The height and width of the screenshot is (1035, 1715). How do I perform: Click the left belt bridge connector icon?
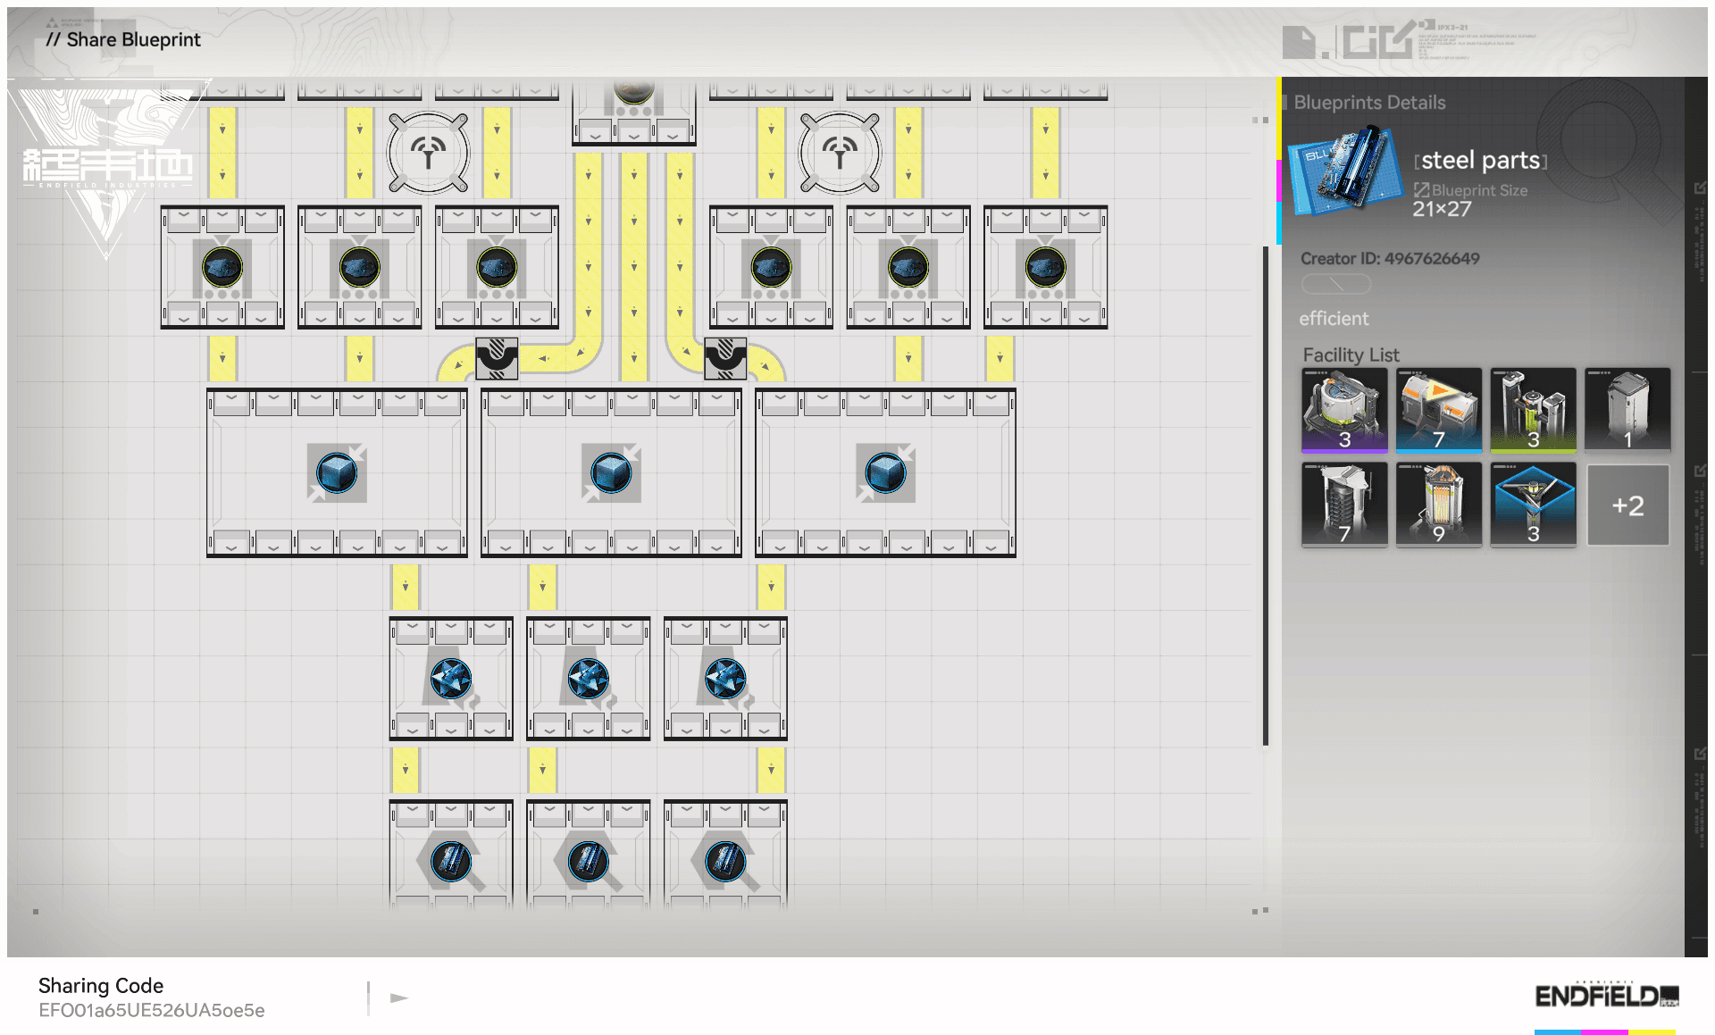point(497,357)
